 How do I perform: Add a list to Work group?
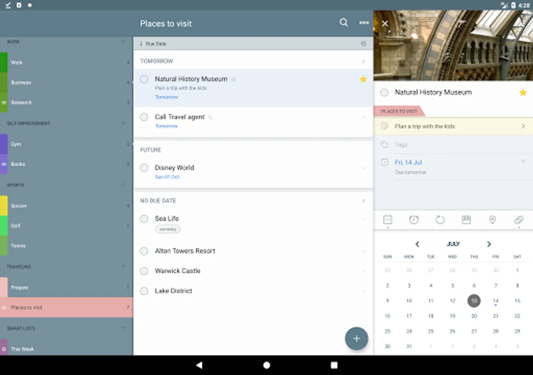coord(123,42)
